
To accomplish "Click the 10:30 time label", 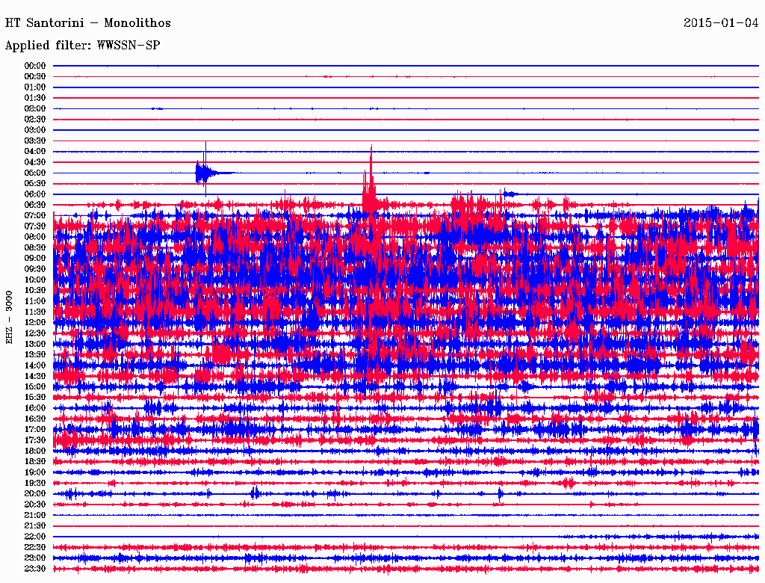I will (x=34, y=291).
